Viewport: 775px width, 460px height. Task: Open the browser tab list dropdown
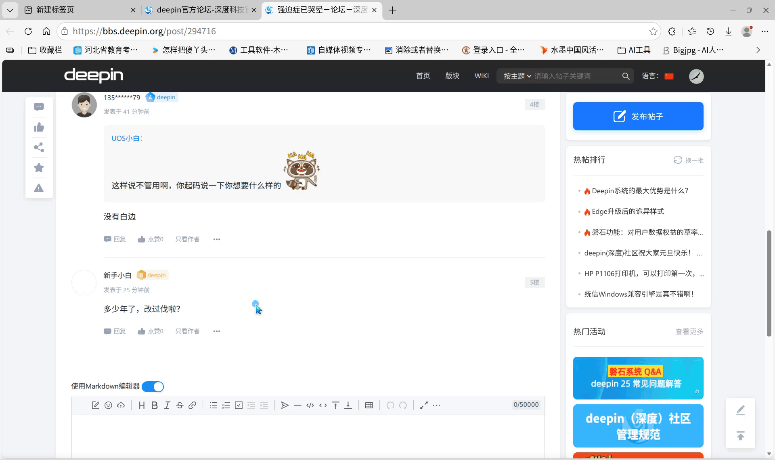coord(10,10)
